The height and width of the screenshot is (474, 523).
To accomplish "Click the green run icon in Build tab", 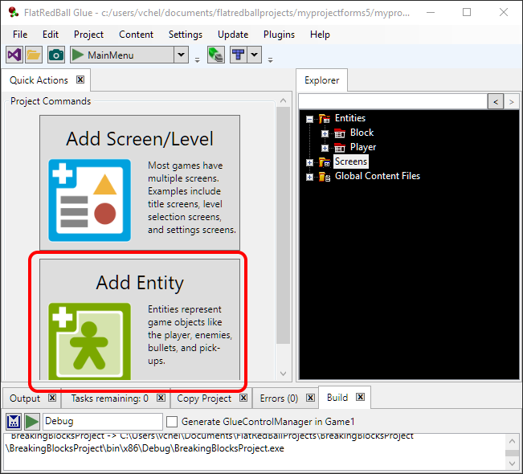I will [x=31, y=422].
